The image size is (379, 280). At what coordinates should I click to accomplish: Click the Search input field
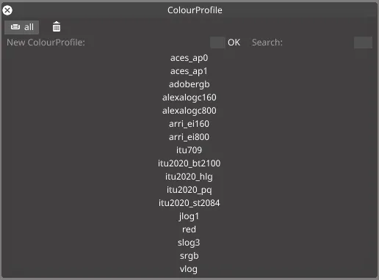pyautogui.click(x=363, y=43)
